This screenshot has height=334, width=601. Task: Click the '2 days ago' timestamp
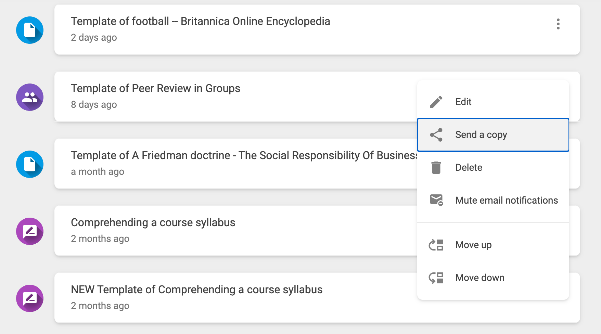pos(94,37)
